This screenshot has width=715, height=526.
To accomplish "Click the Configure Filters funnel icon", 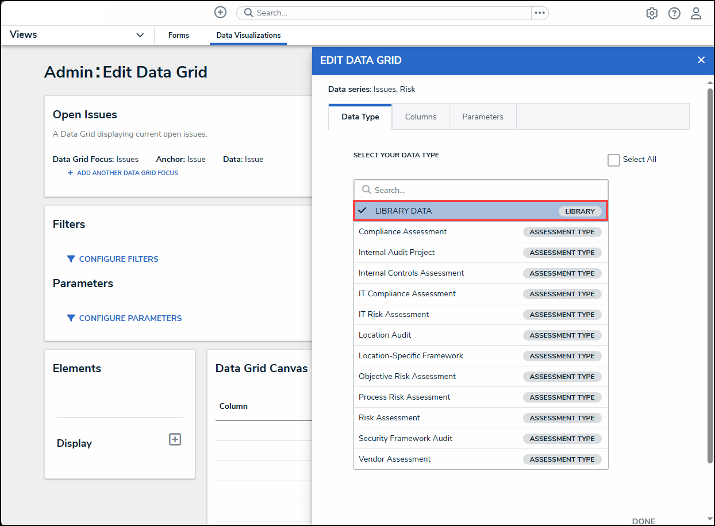I will pos(71,259).
